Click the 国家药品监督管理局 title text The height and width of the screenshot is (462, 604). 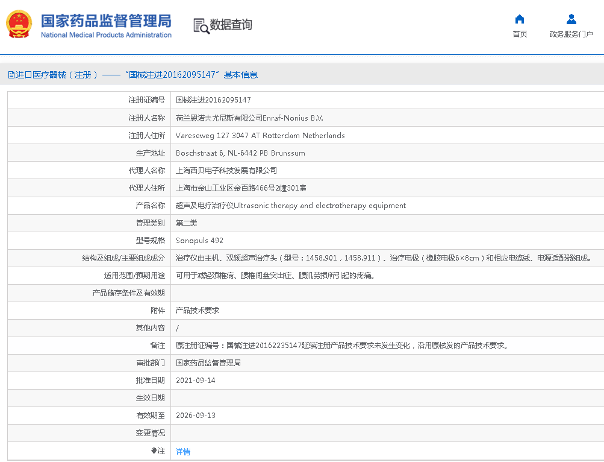tap(106, 21)
